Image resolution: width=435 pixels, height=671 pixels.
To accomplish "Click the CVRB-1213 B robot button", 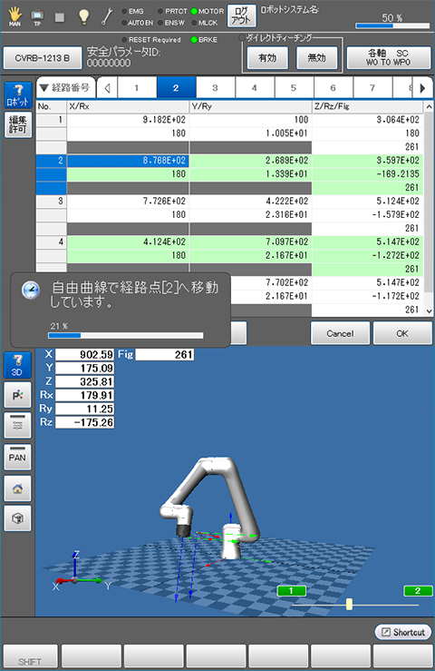I will [43, 58].
